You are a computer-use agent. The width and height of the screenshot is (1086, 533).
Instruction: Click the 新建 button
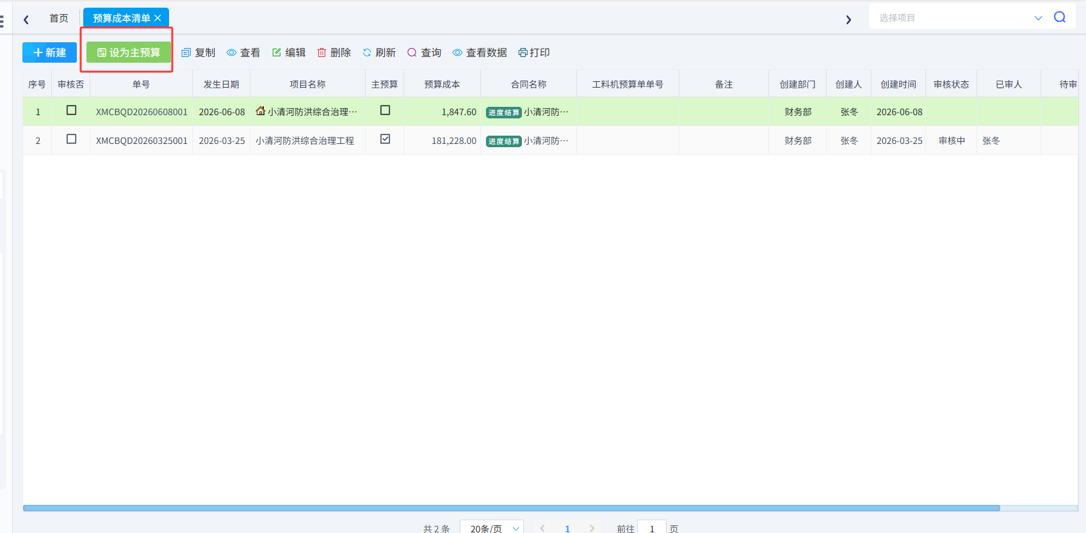[49, 52]
